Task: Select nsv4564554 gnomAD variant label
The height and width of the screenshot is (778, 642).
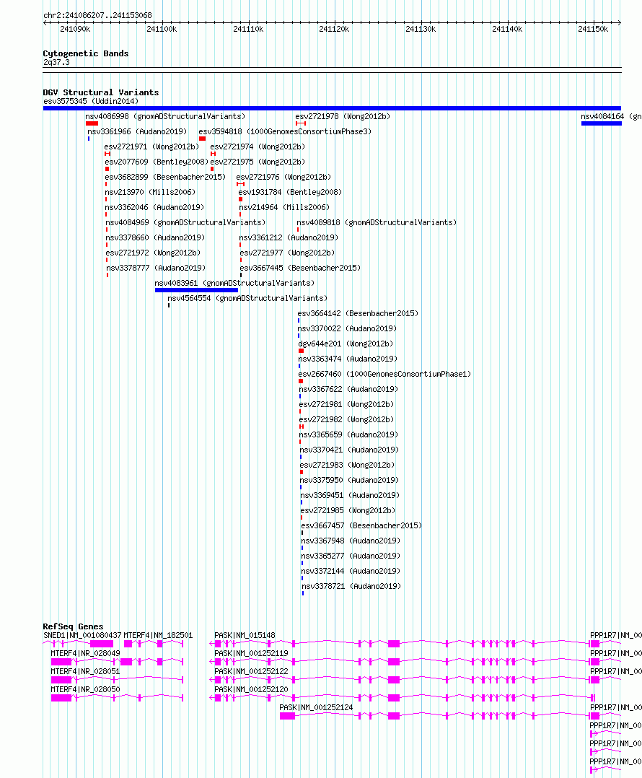Action: (247, 298)
